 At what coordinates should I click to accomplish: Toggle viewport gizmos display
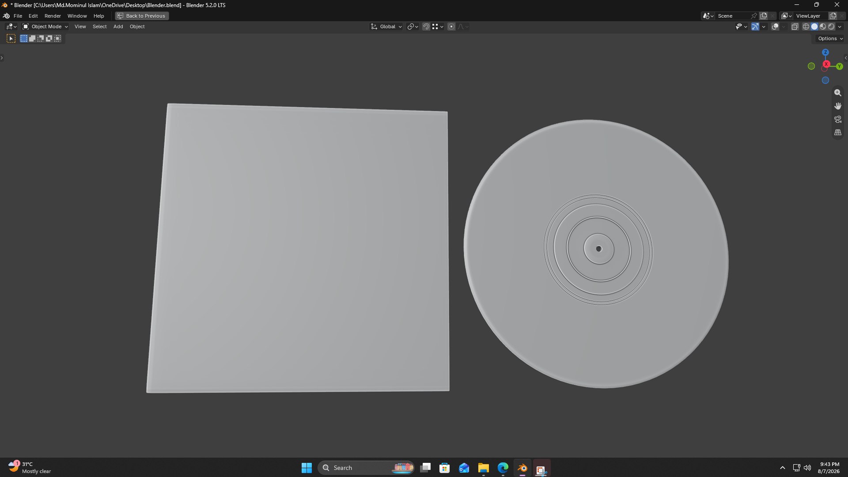[755, 27]
